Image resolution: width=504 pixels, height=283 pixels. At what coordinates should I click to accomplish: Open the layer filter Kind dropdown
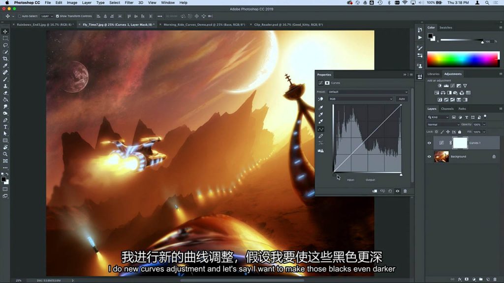[x=438, y=117]
